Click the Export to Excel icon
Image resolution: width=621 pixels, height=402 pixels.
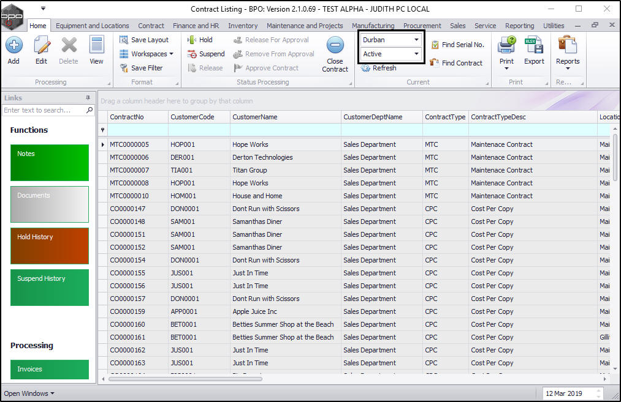click(533, 45)
